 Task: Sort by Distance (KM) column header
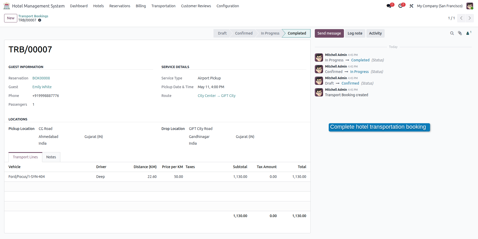pyautogui.click(x=145, y=167)
